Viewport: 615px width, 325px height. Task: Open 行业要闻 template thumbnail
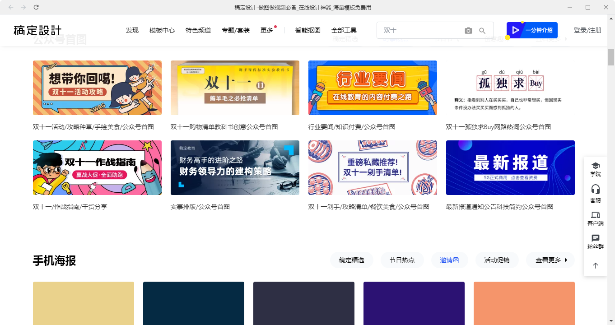coord(373,88)
